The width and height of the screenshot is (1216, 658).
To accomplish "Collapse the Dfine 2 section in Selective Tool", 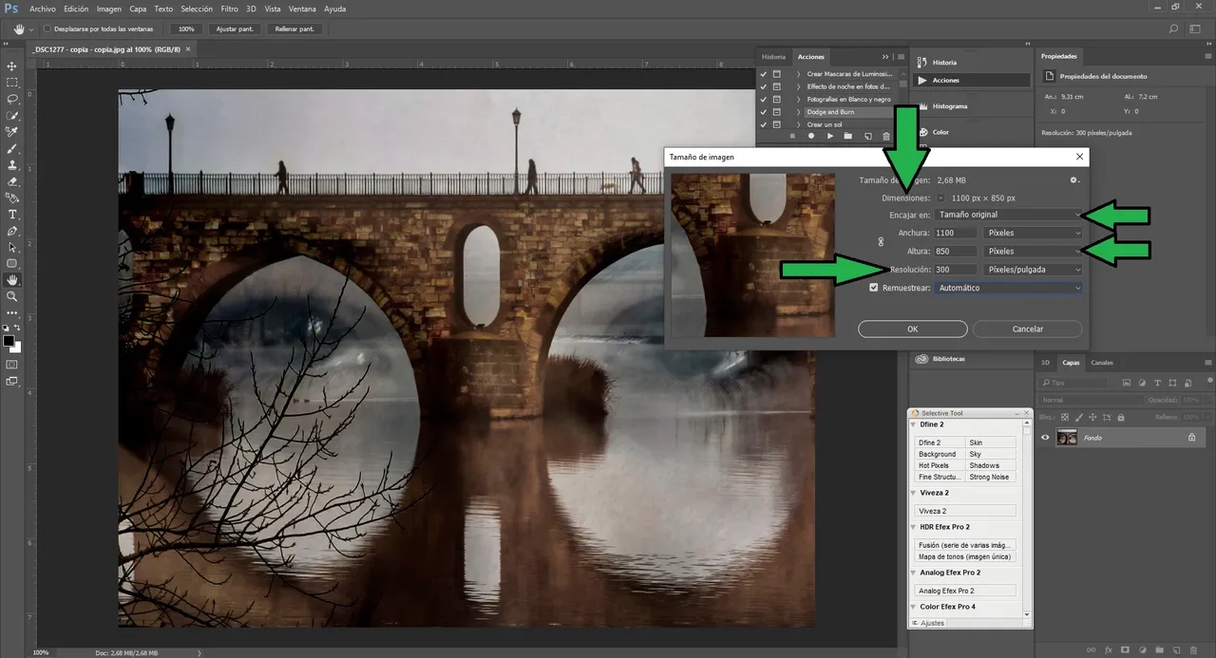I will (916, 425).
